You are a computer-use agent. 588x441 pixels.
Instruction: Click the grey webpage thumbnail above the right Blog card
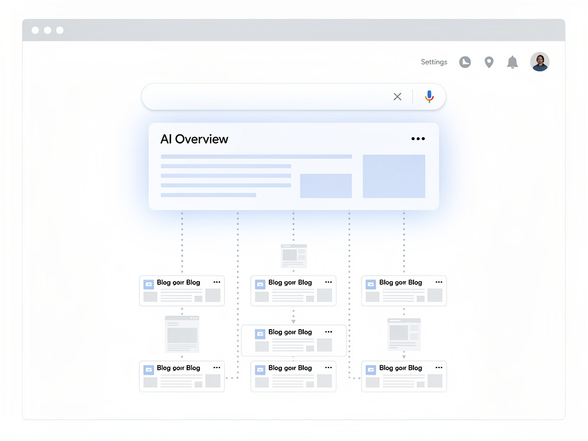pyautogui.click(x=404, y=334)
